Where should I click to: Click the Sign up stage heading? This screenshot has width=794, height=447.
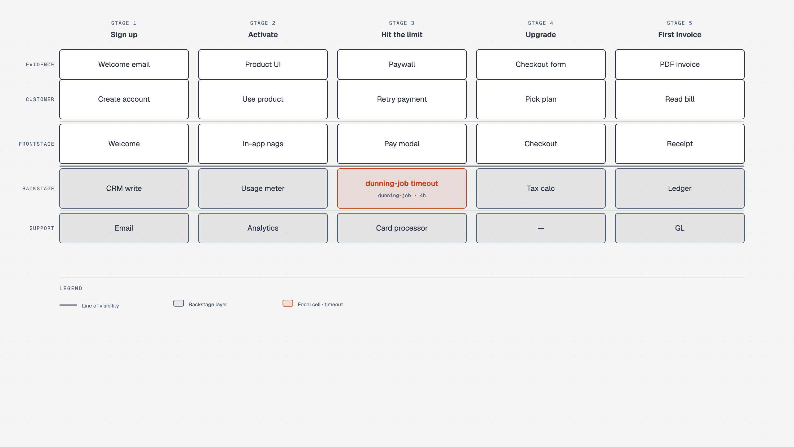[x=124, y=35]
